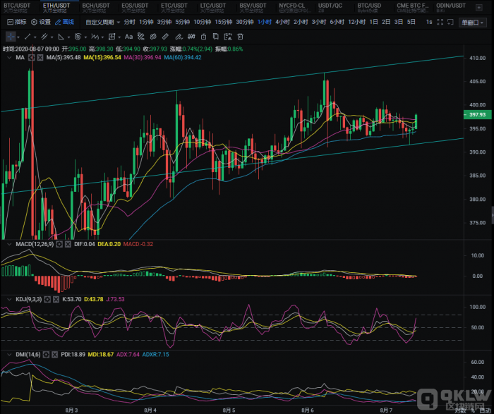
Task: Click the 410.00 price scale label
Action: tap(477, 58)
